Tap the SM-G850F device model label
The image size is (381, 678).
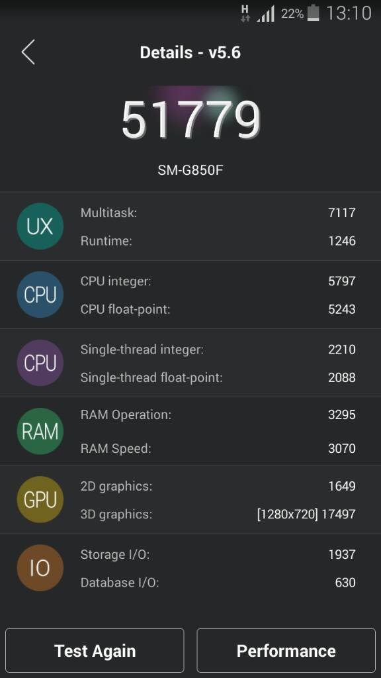tap(190, 170)
